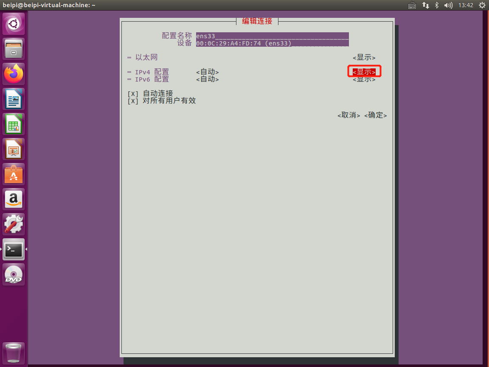The width and height of the screenshot is (489, 367).
Task: Click the beipi@beipi-virtual-machine window title
Action: (49, 5)
